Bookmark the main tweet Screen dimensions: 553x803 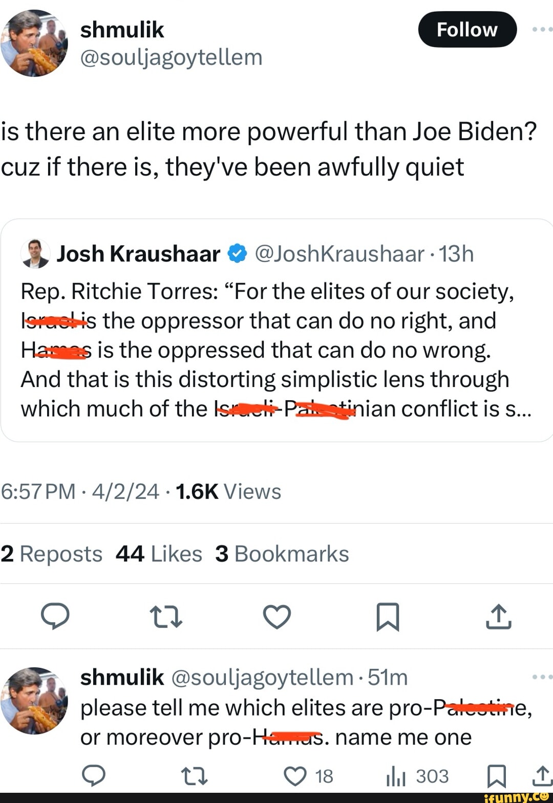coord(388,616)
